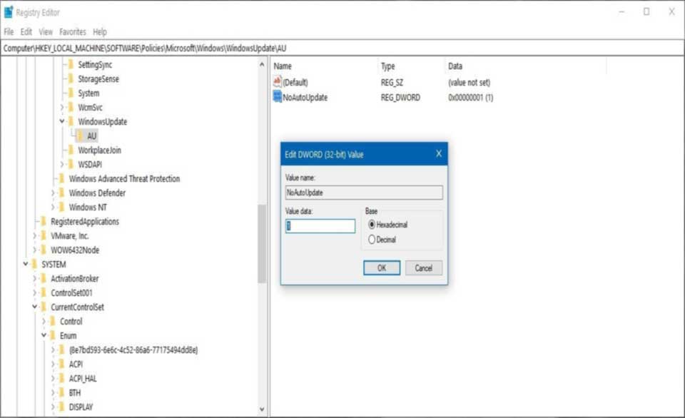Click the WOW6432Node folder icon

pyautogui.click(x=44, y=250)
